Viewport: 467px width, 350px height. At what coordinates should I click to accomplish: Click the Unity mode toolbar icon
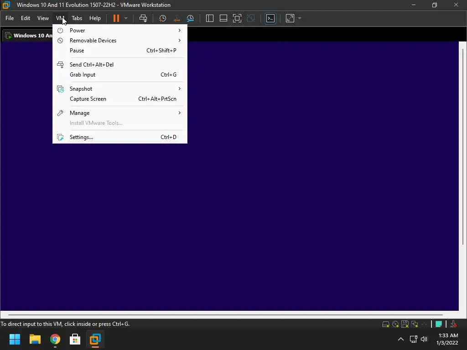click(x=251, y=18)
